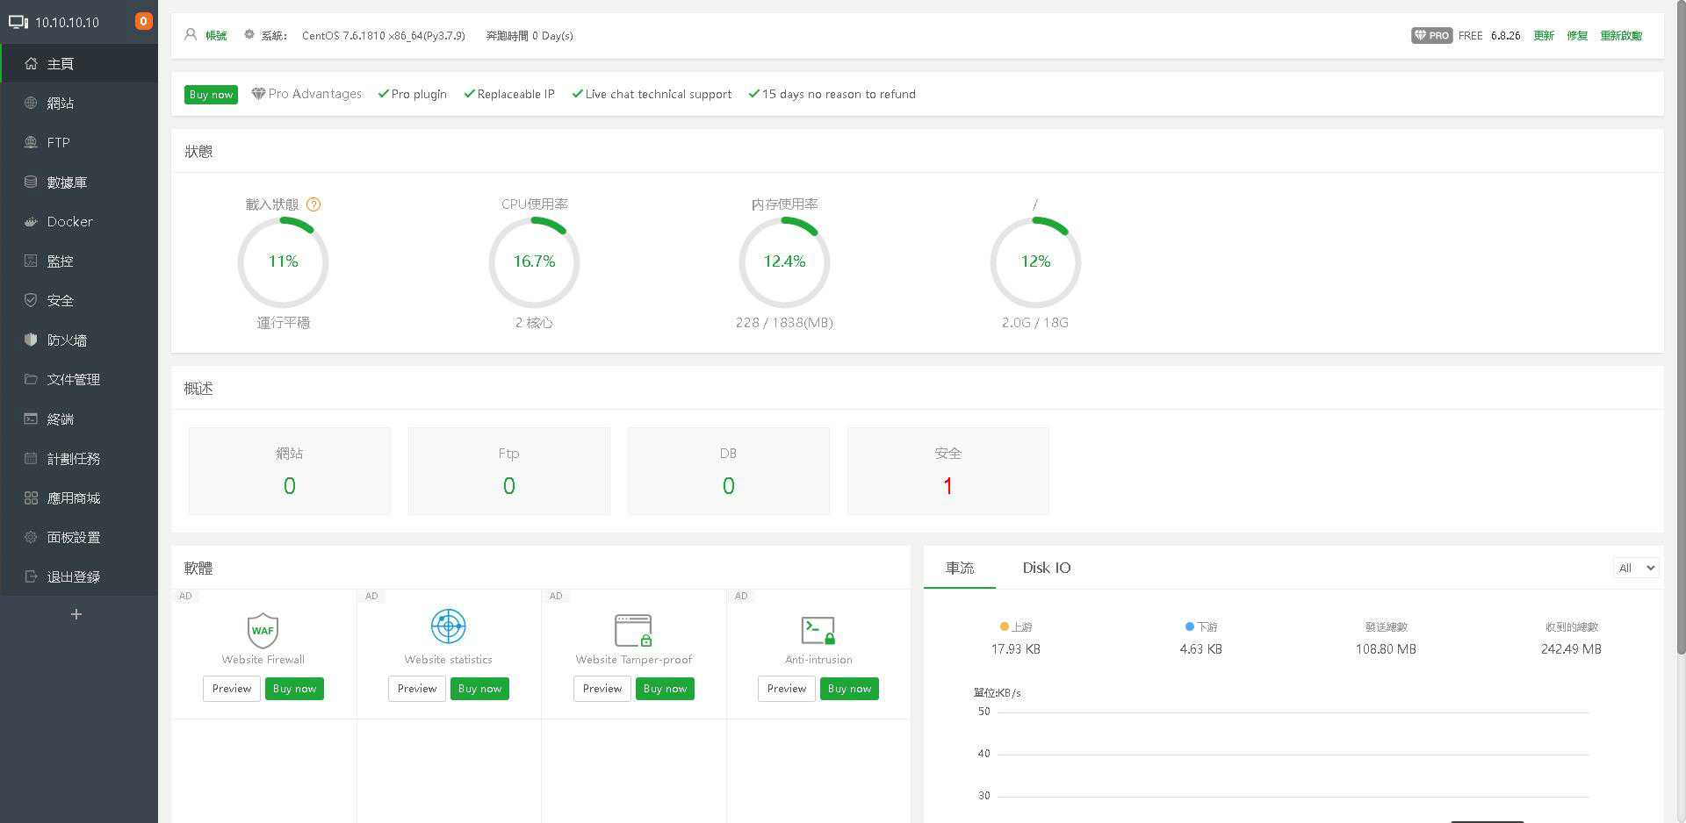This screenshot has height=823, width=1686.
Task: Click the grid icon for 應用商城
Action: [31, 497]
